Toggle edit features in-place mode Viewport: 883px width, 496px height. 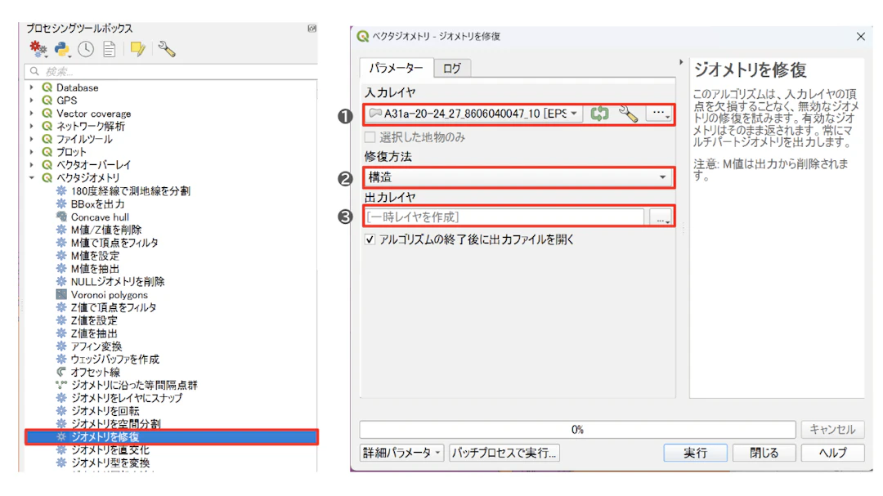click(x=137, y=49)
